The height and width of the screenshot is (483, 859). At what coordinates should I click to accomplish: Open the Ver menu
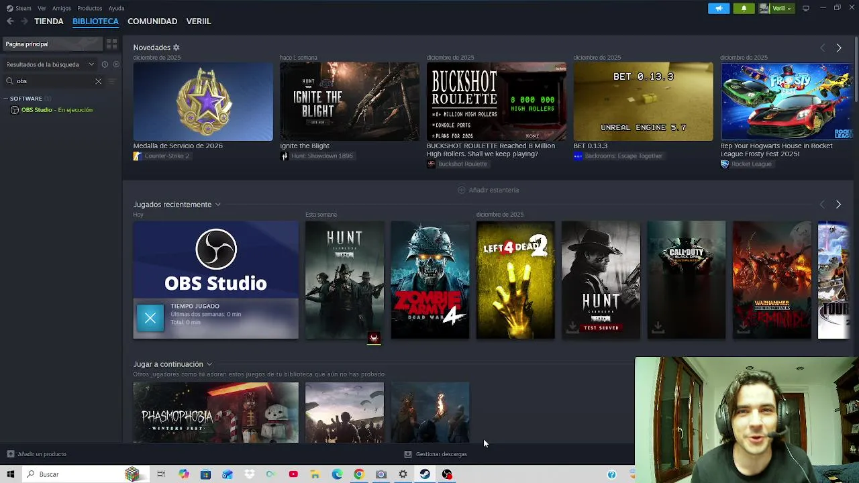pyautogui.click(x=42, y=8)
